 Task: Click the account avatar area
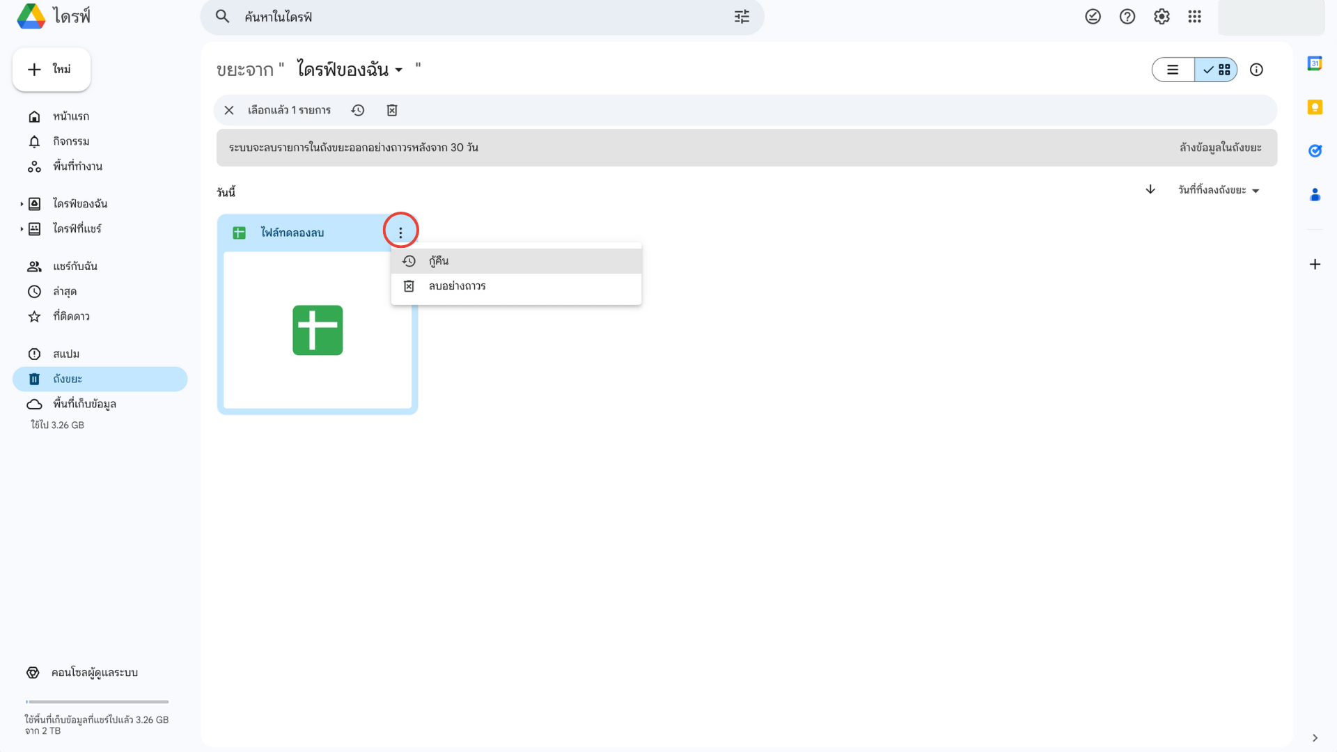coord(1271,17)
